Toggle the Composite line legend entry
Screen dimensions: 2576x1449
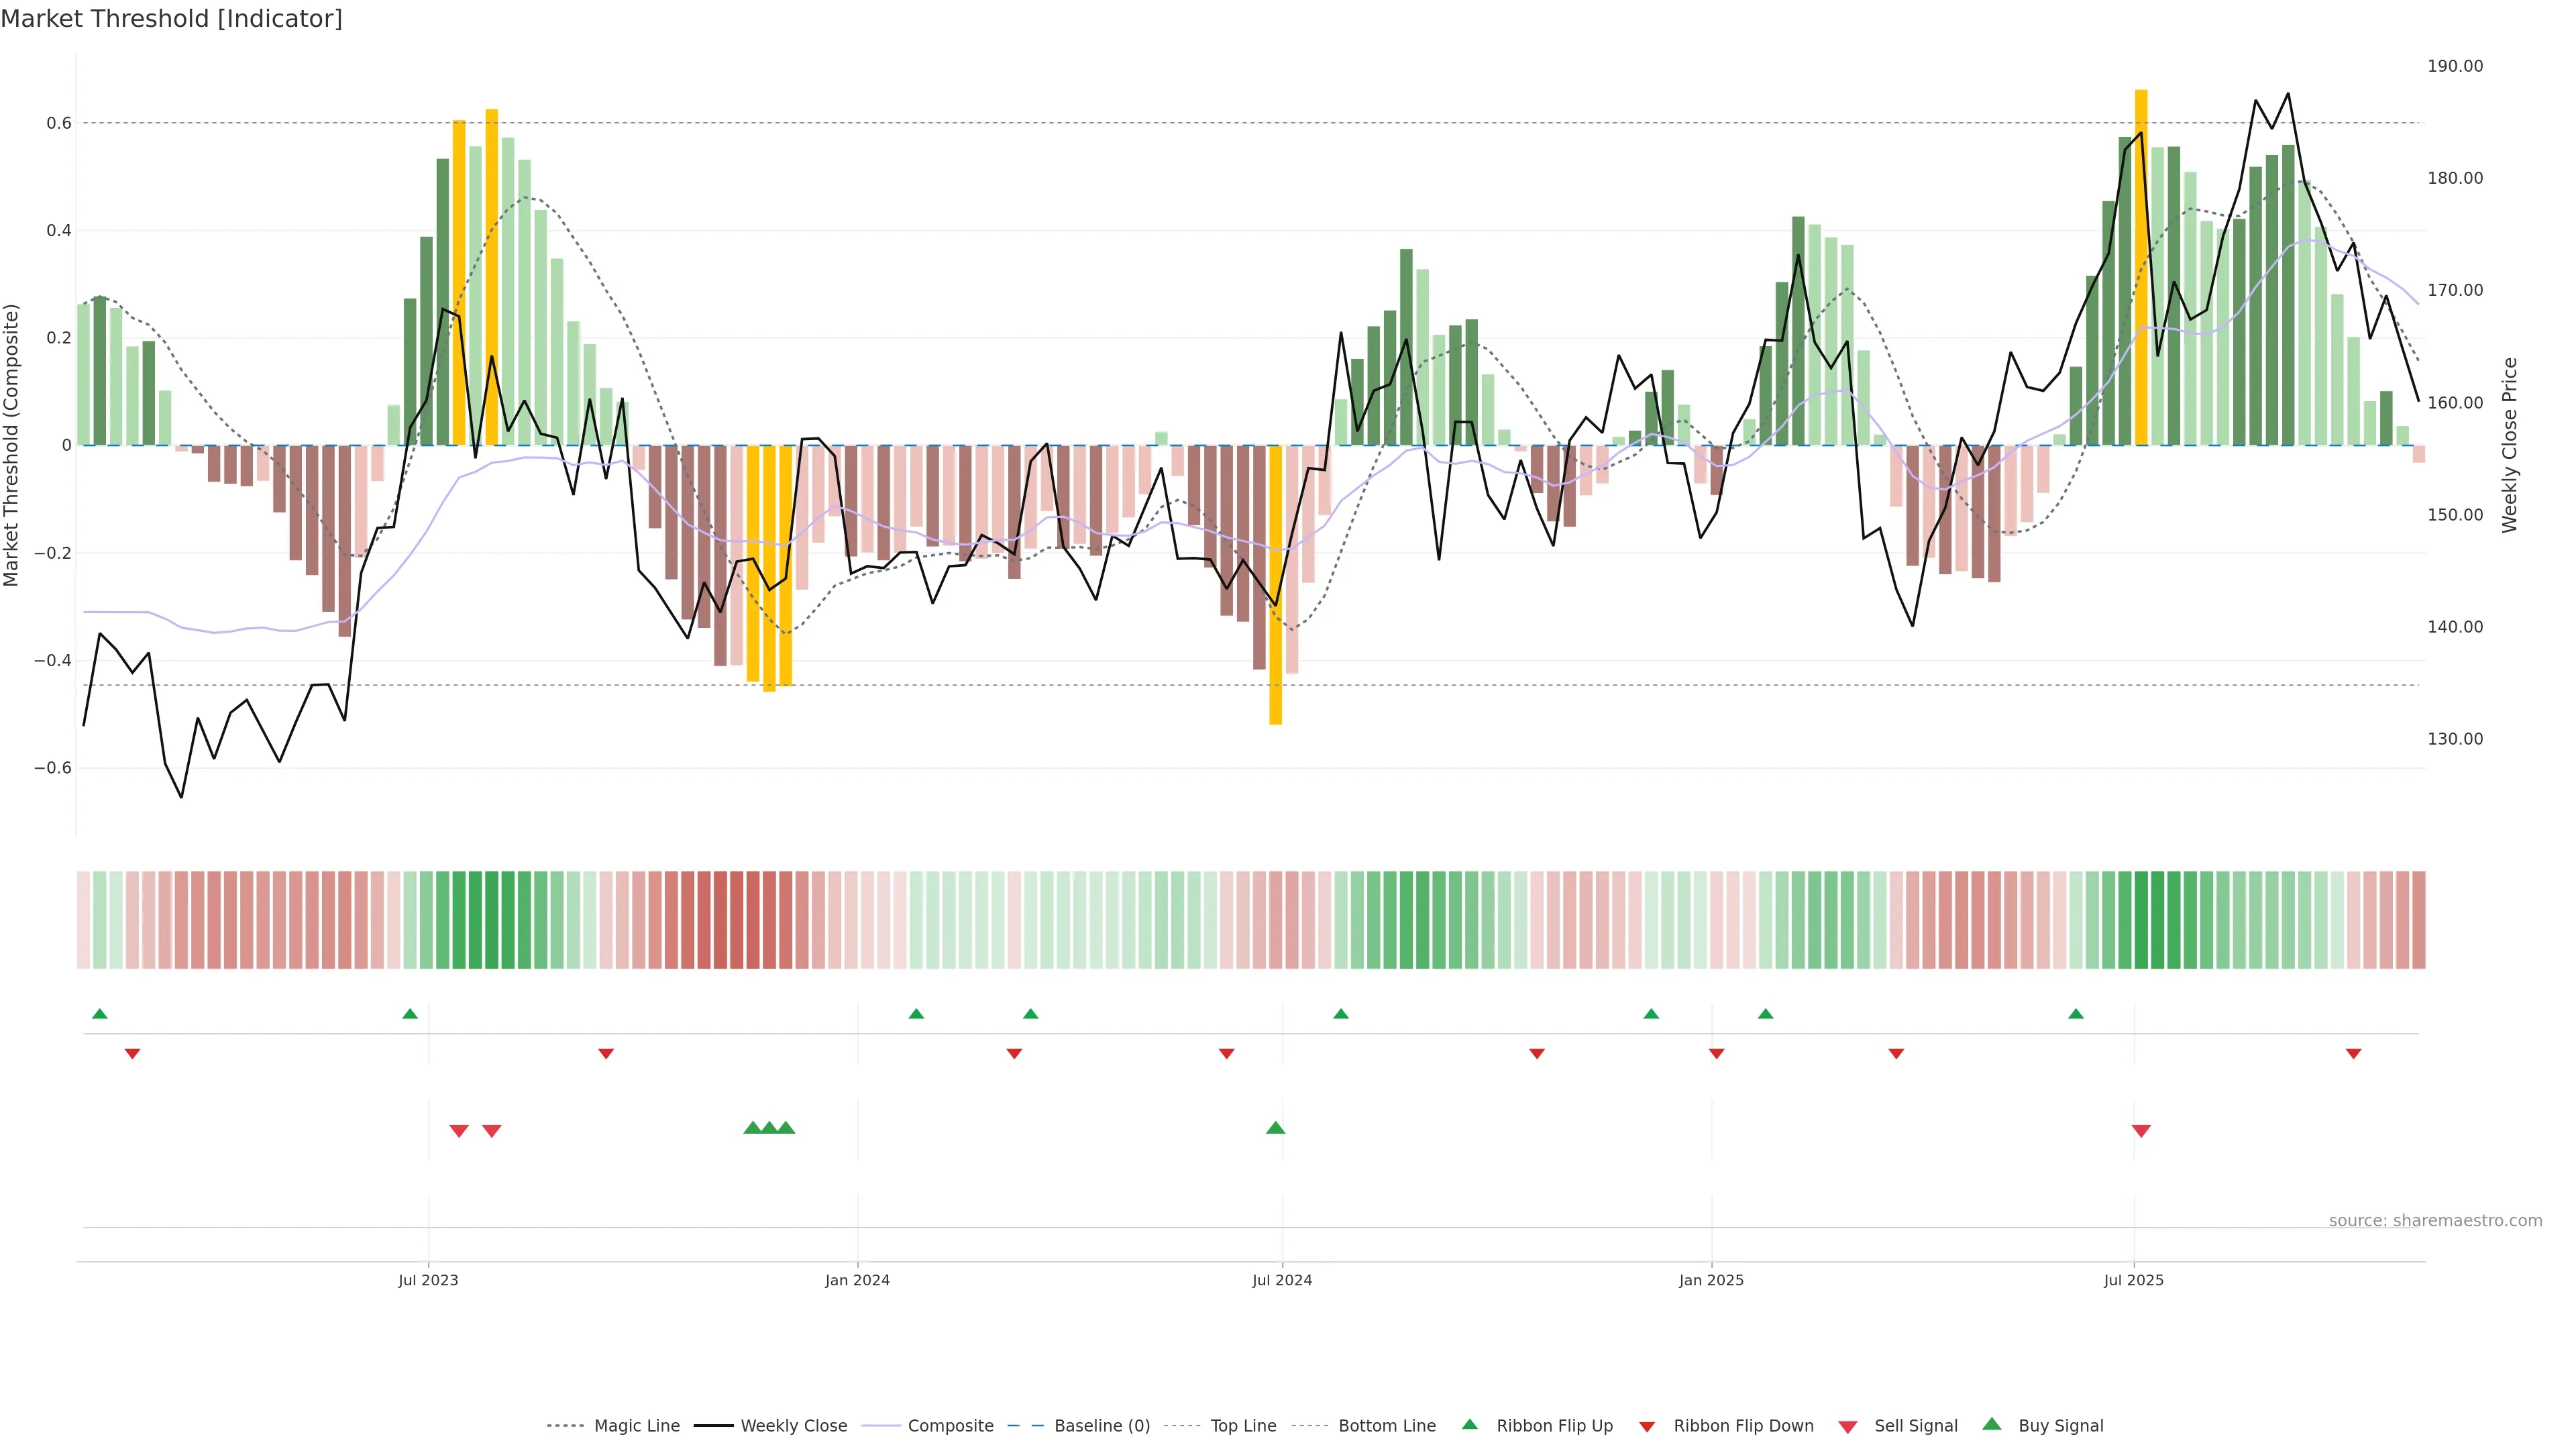(950, 1426)
